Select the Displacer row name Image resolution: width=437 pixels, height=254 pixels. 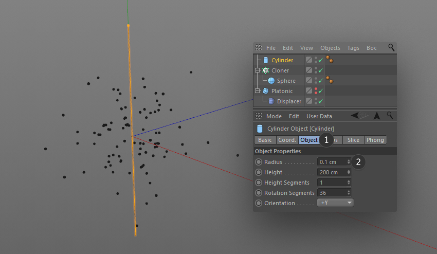(289, 101)
